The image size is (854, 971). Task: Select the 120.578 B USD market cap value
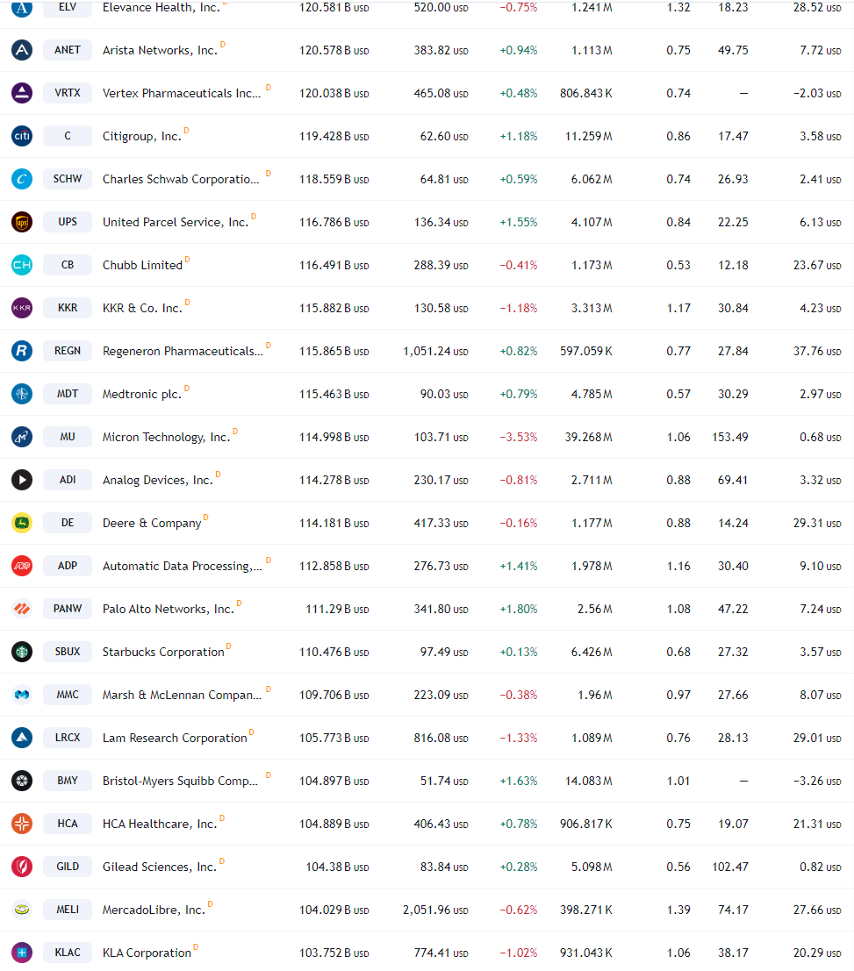click(x=334, y=50)
